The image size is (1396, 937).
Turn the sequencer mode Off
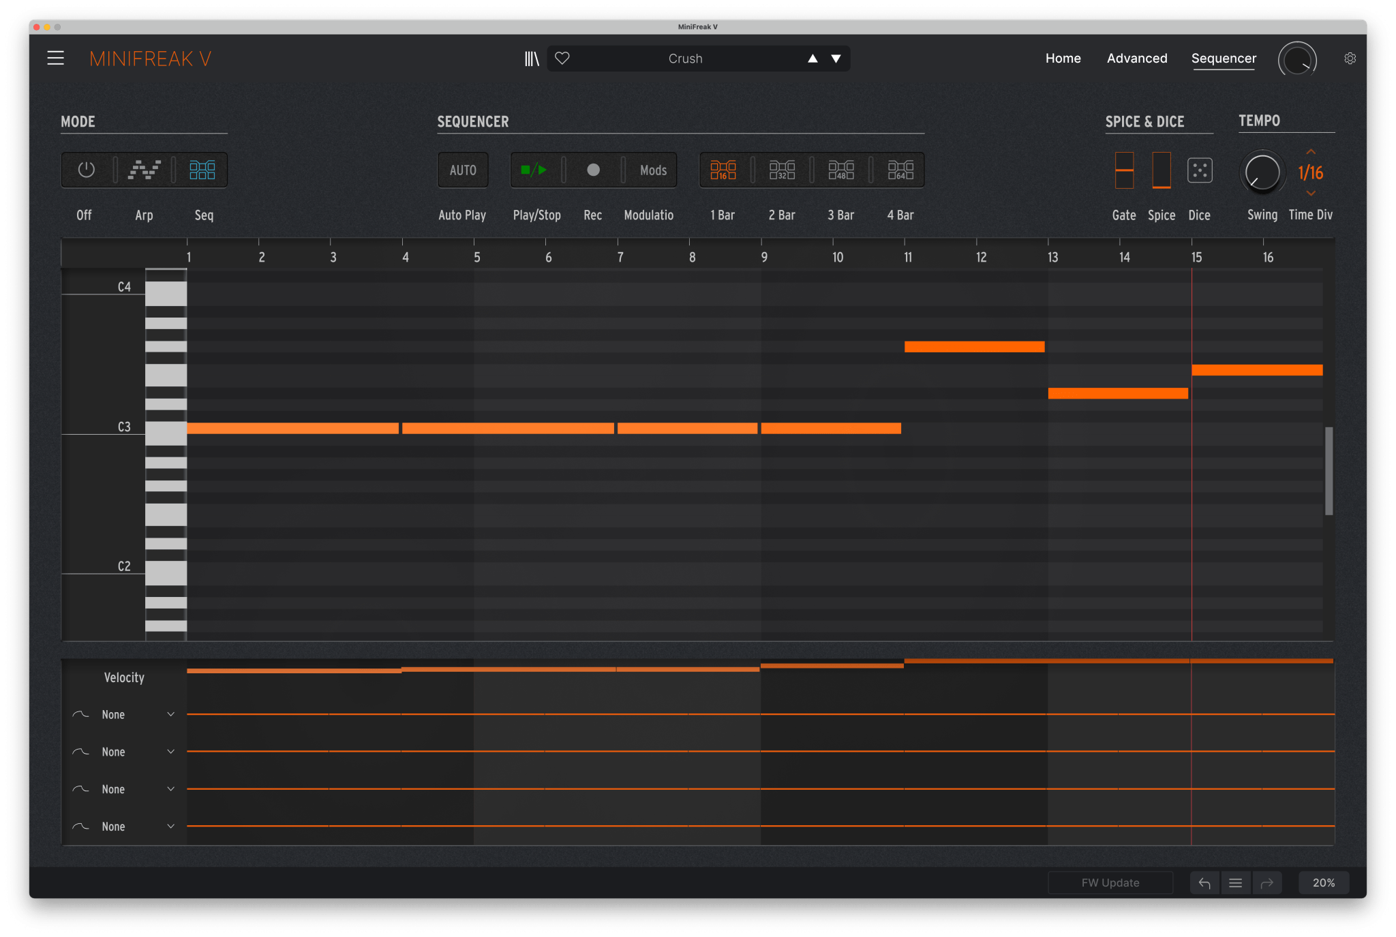click(x=86, y=170)
